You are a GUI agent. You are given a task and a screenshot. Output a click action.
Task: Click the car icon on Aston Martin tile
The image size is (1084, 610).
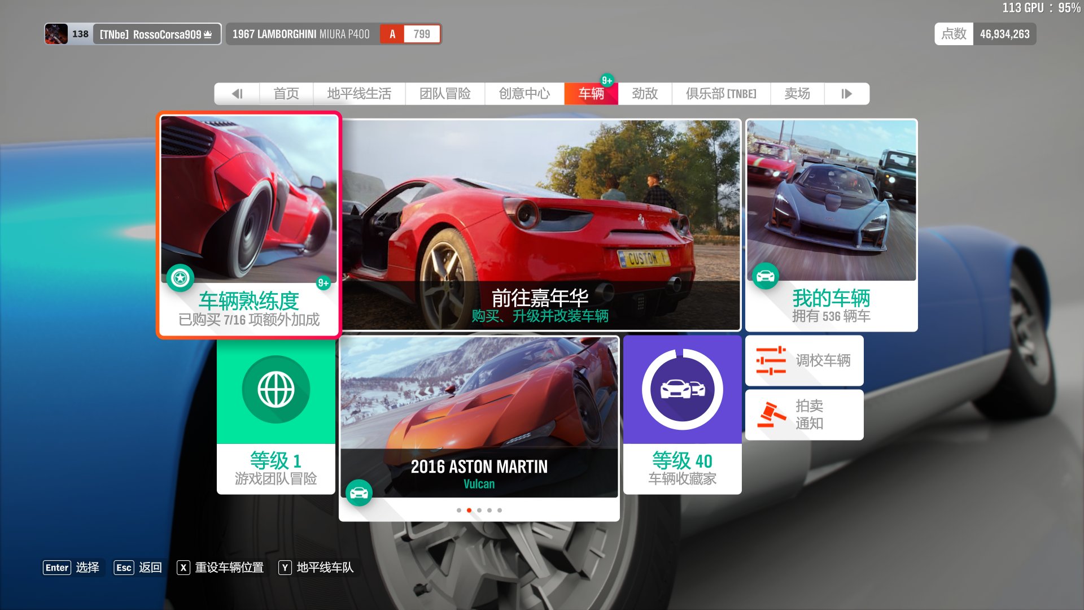(359, 493)
